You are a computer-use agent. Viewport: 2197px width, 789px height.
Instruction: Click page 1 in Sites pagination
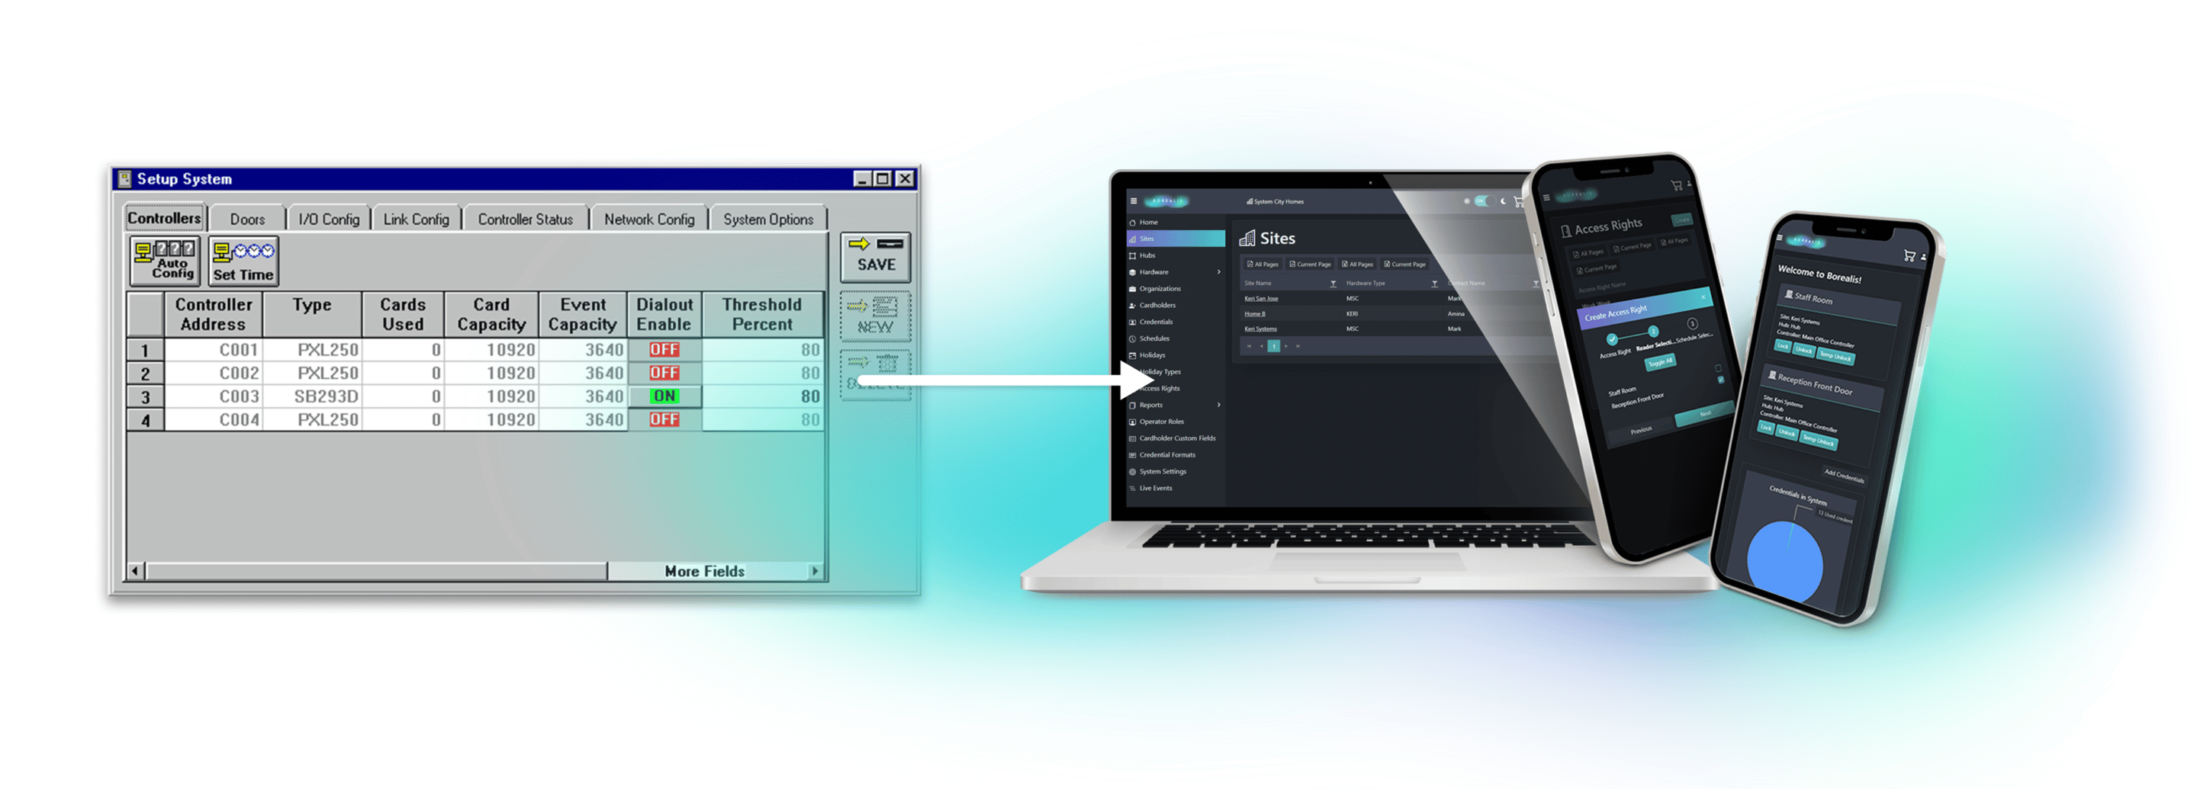(x=1273, y=347)
